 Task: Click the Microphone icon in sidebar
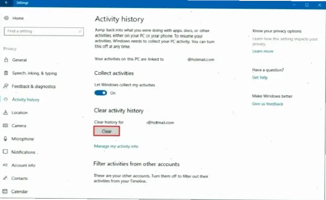tap(5, 138)
